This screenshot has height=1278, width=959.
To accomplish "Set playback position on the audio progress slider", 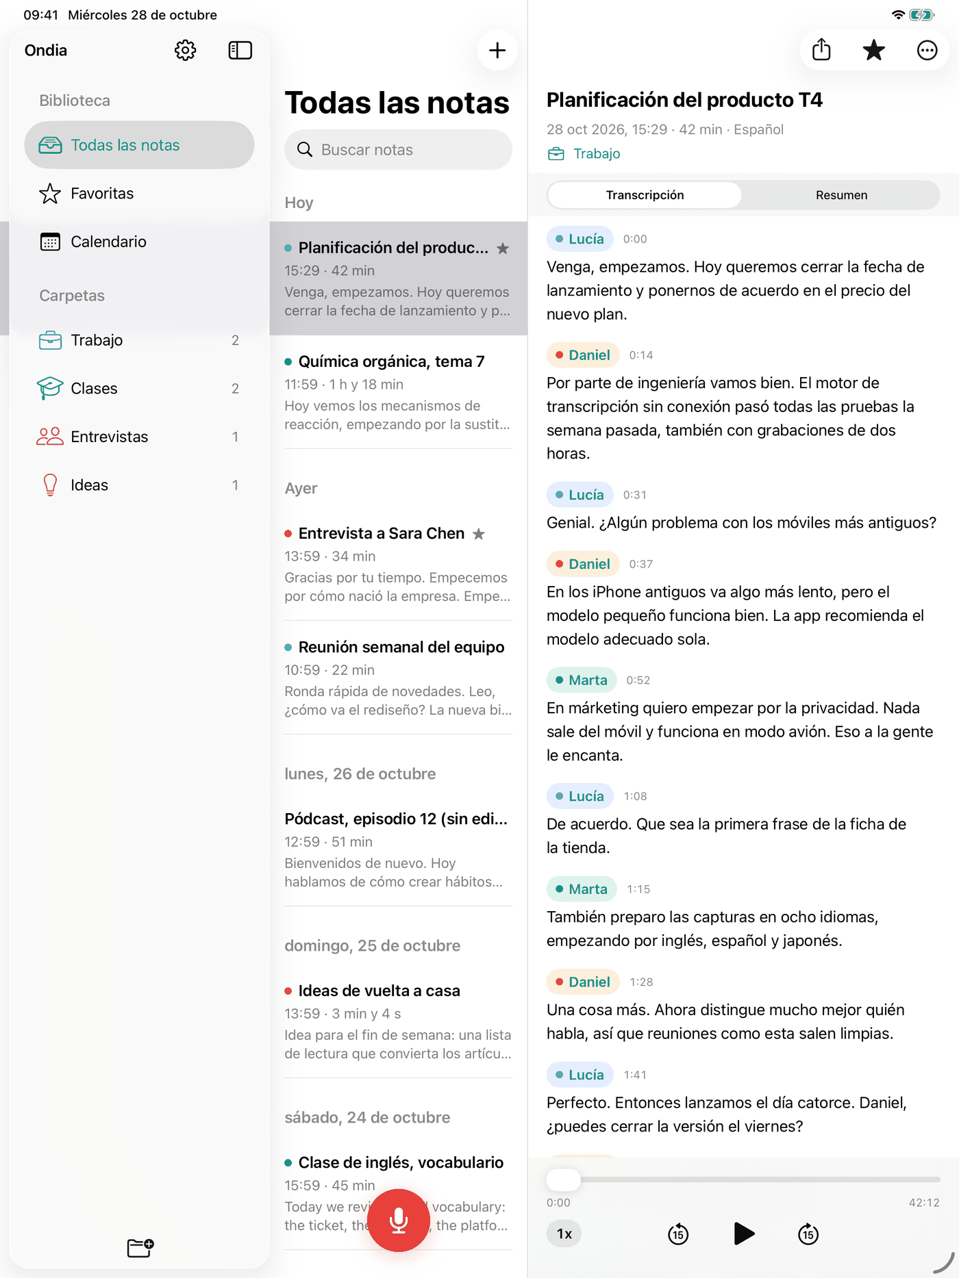I will click(743, 1179).
